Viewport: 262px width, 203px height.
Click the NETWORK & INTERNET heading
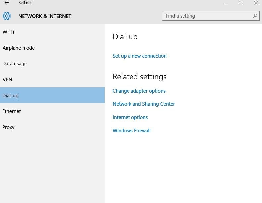tap(45, 16)
